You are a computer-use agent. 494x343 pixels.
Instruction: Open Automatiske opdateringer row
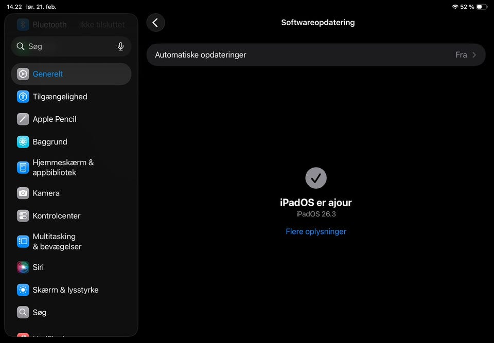[x=315, y=55]
